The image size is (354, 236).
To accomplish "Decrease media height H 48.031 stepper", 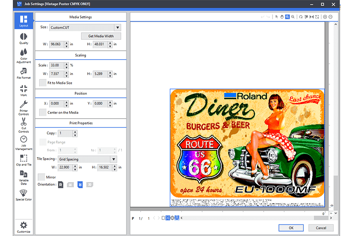I will [x=110, y=46].
